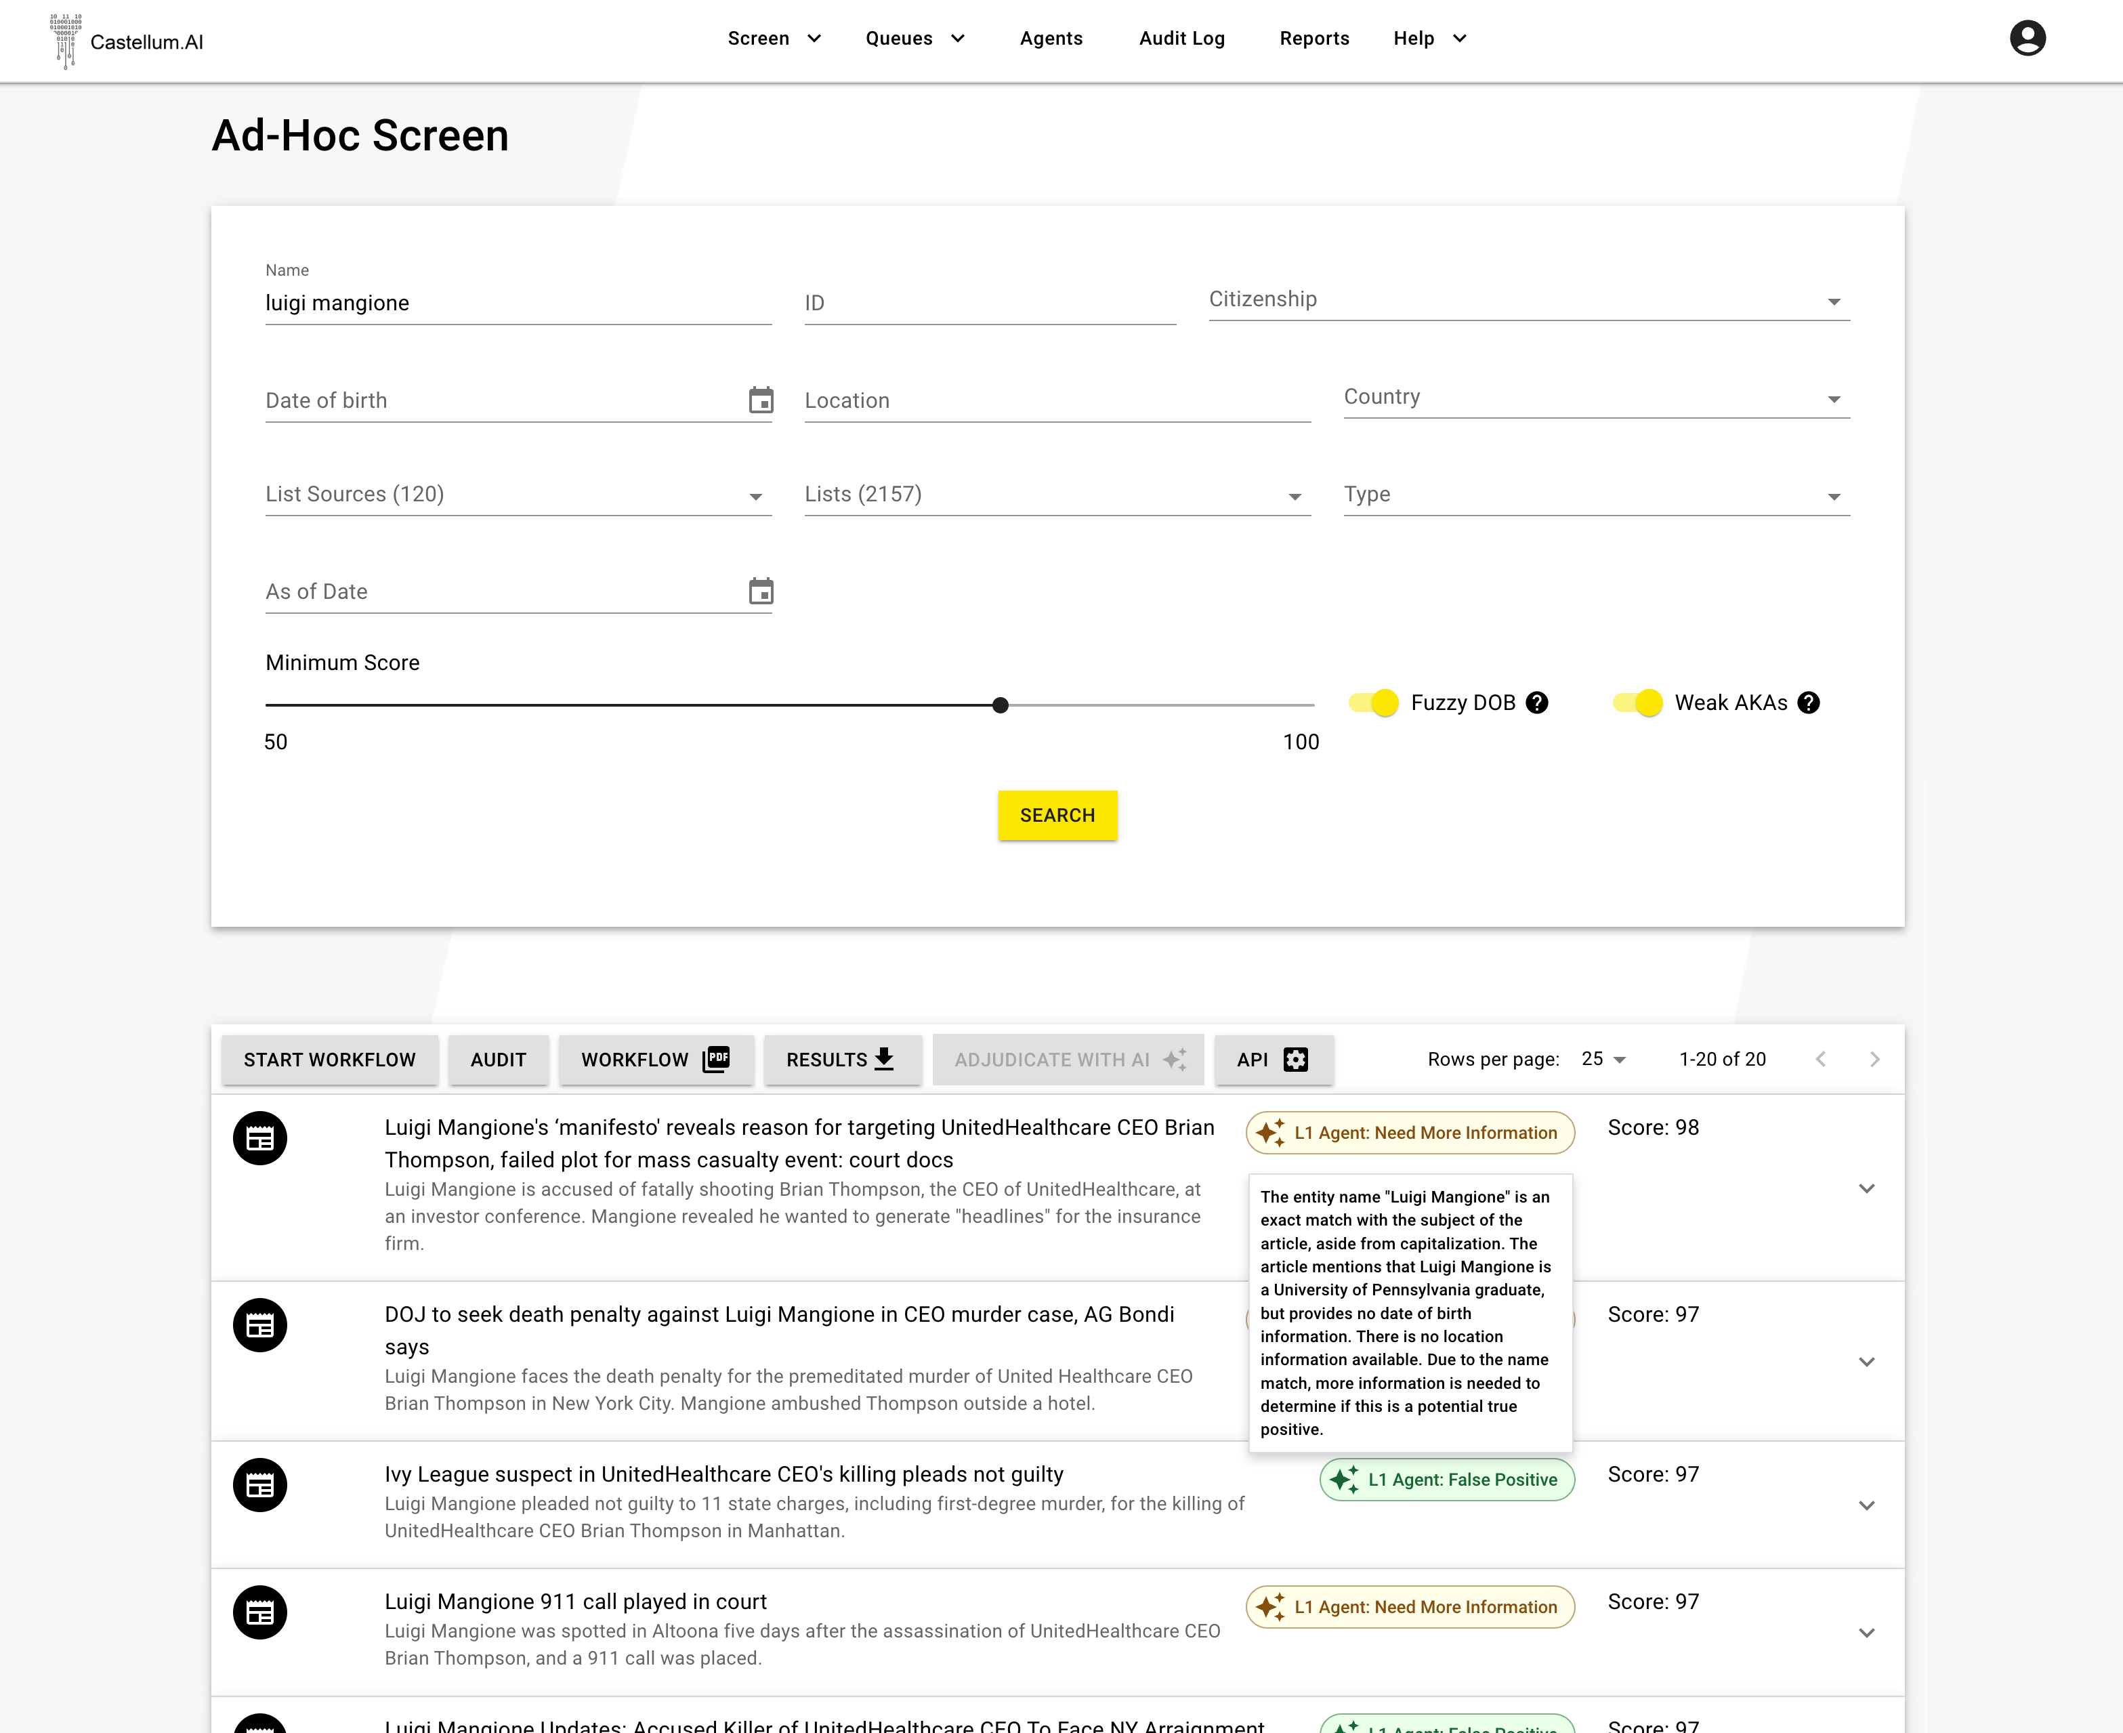
Task: Change the rows per page value
Action: [1604, 1059]
